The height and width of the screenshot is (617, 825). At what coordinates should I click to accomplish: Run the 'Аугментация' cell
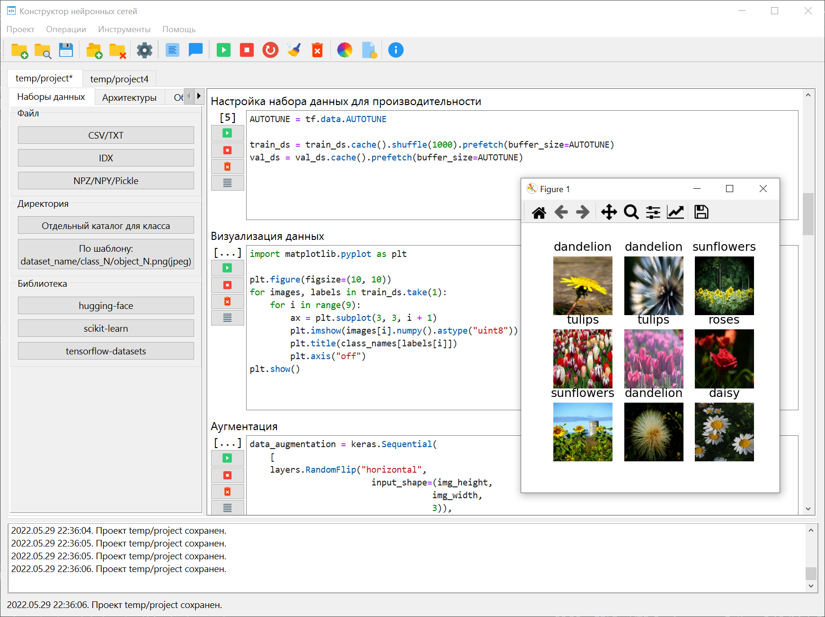[227, 458]
